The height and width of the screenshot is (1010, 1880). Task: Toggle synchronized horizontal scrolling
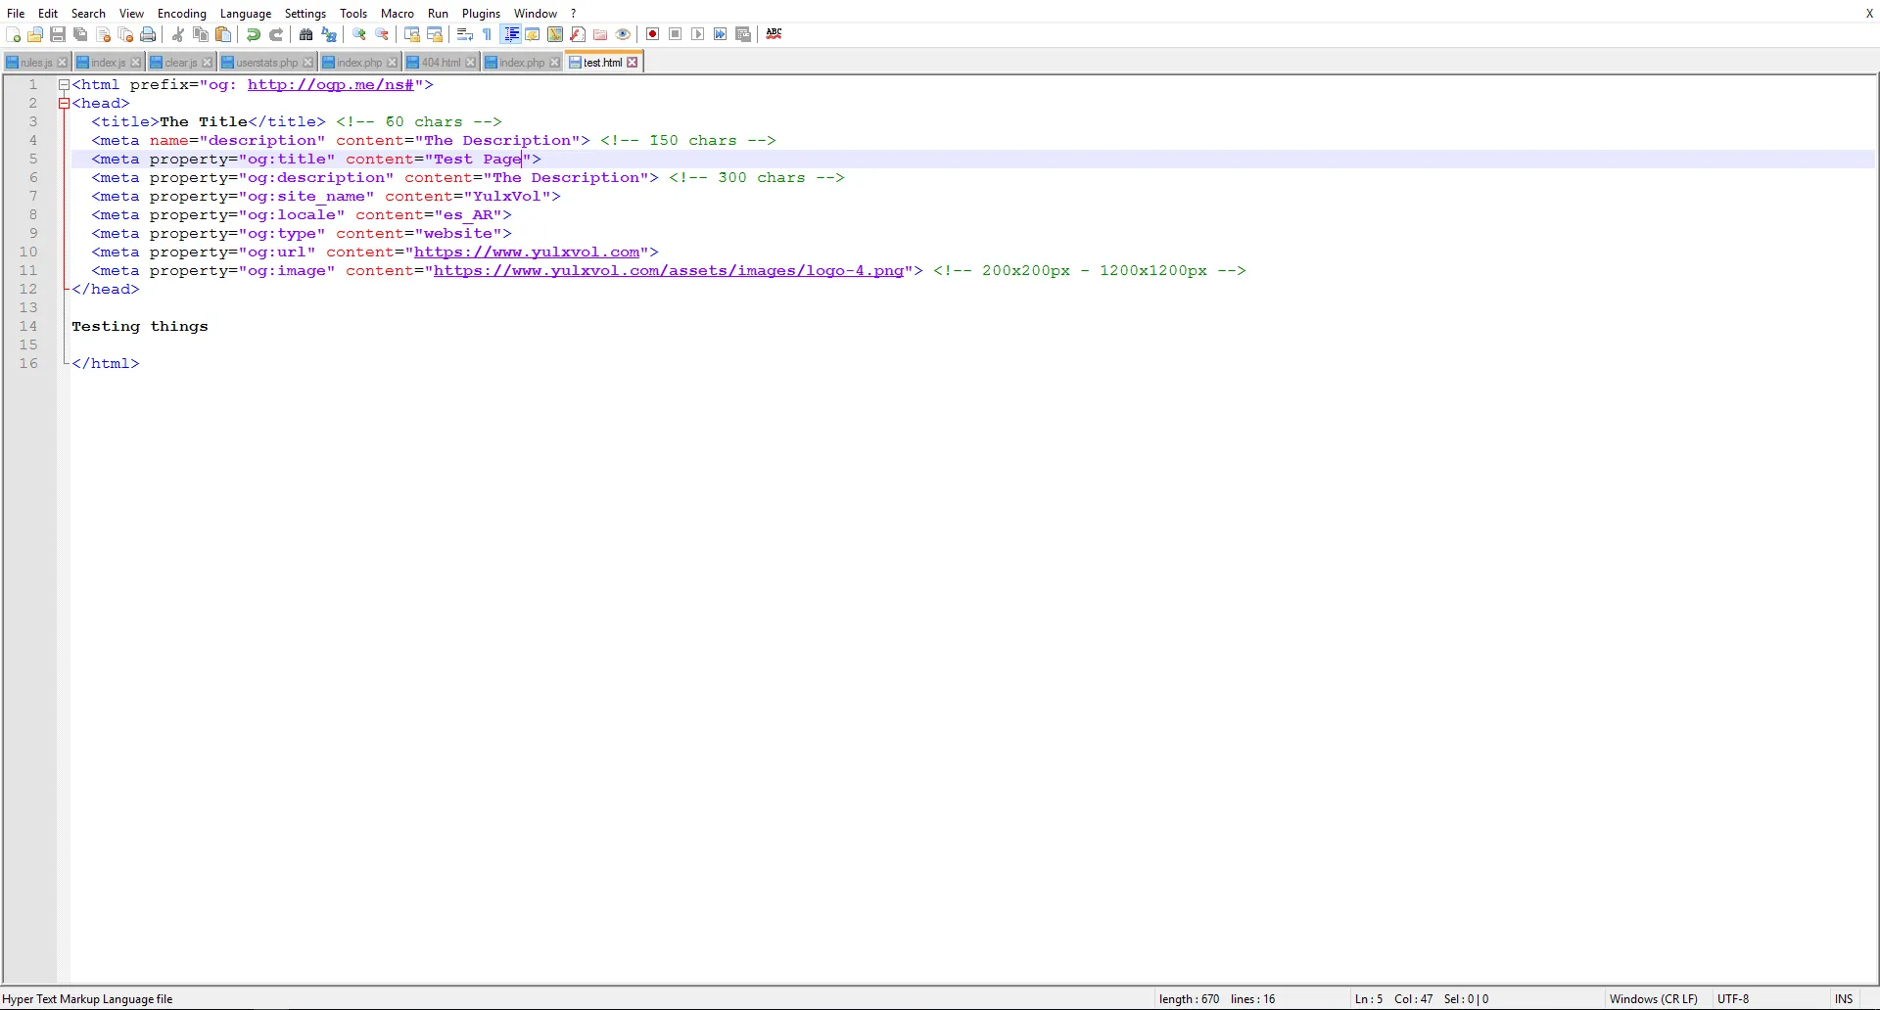435,34
